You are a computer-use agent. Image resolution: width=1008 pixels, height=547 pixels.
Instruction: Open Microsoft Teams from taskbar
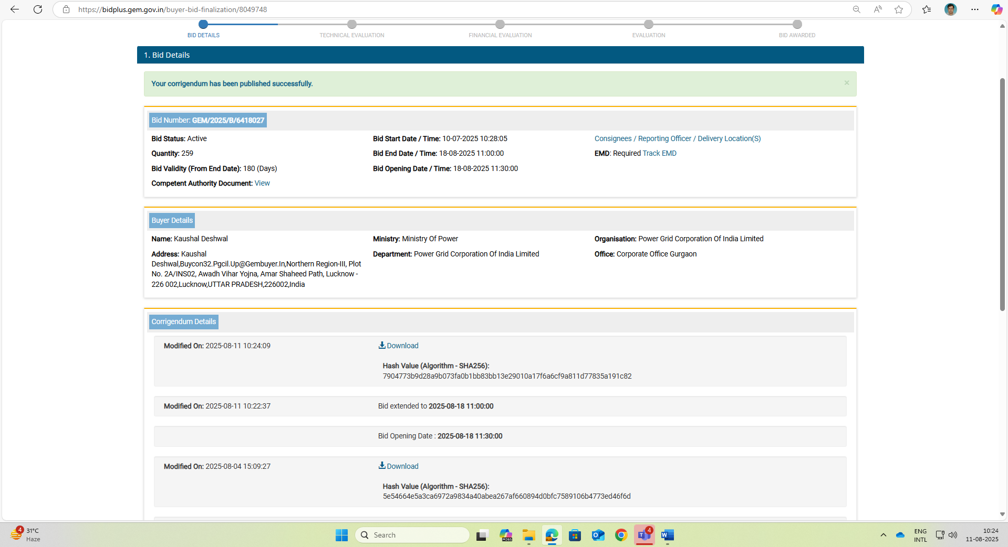tap(644, 535)
